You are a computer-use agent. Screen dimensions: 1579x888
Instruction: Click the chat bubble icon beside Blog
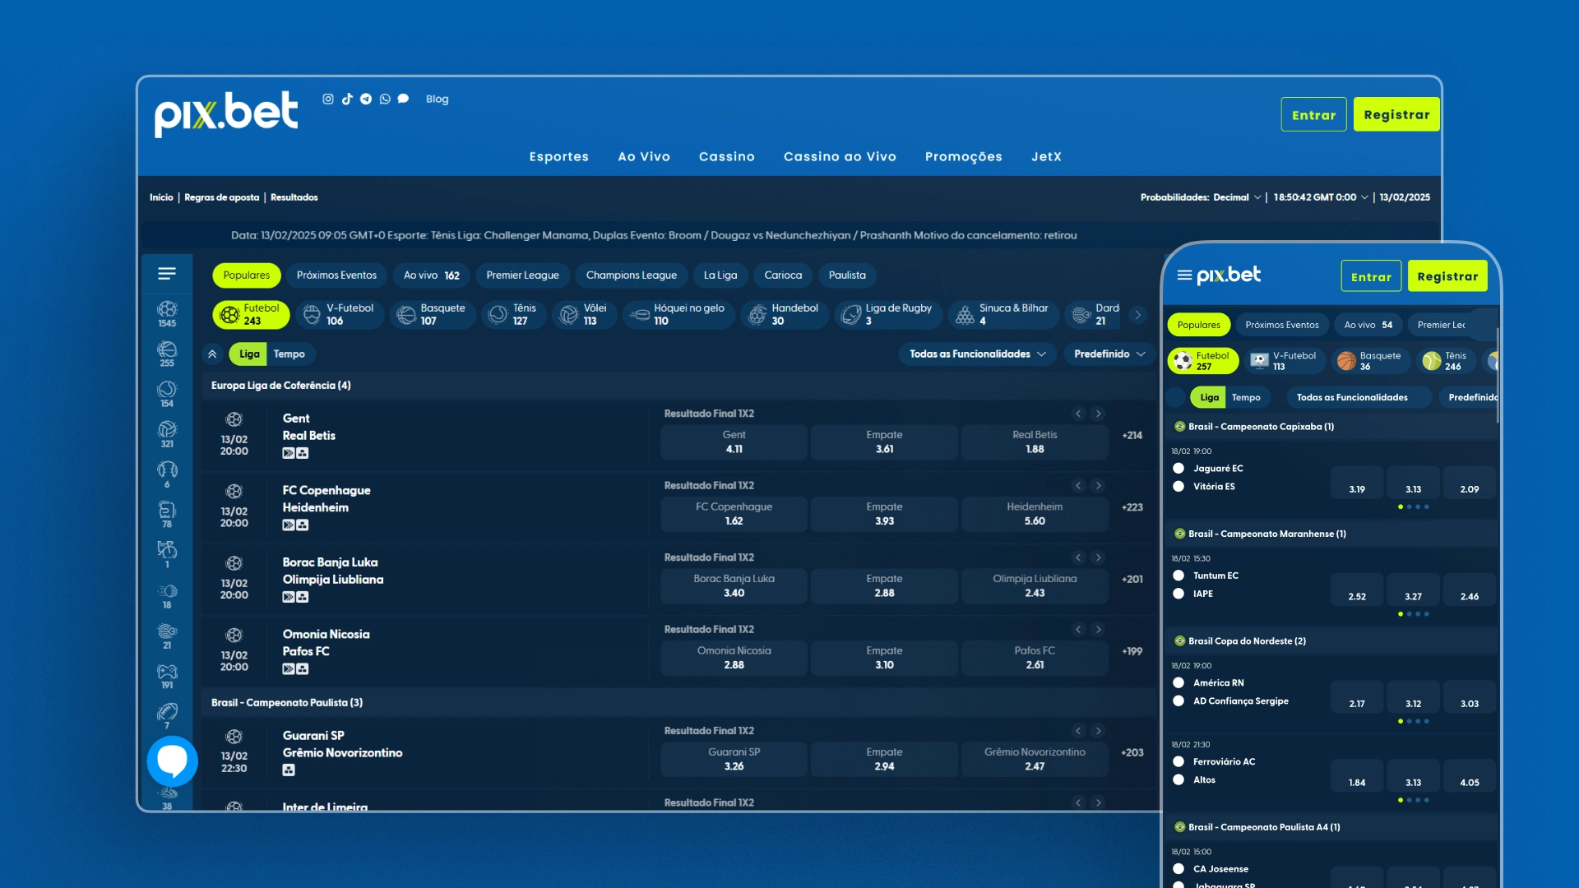click(x=403, y=99)
